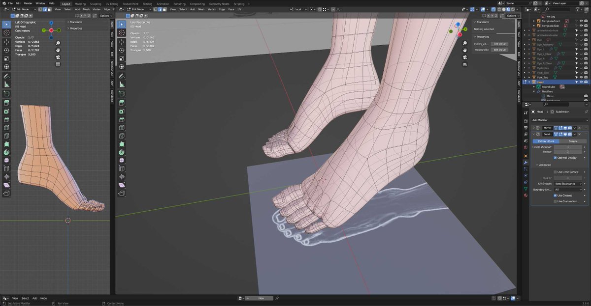Image resolution: width=591 pixels, height=306 pixels.
Task: Select the Loop Cut tool in the main viewport
Action: click(x=122, y=128)
